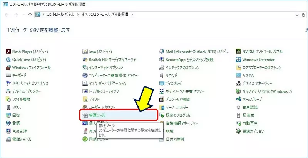Screen dimensions: 308x158
Task: Click the address bar folder icon
Action: click(x=38, y=15)
